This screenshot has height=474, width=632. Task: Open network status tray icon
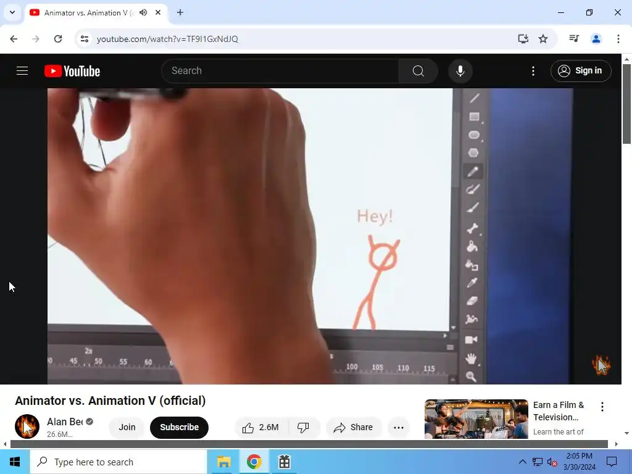[538, 462]
